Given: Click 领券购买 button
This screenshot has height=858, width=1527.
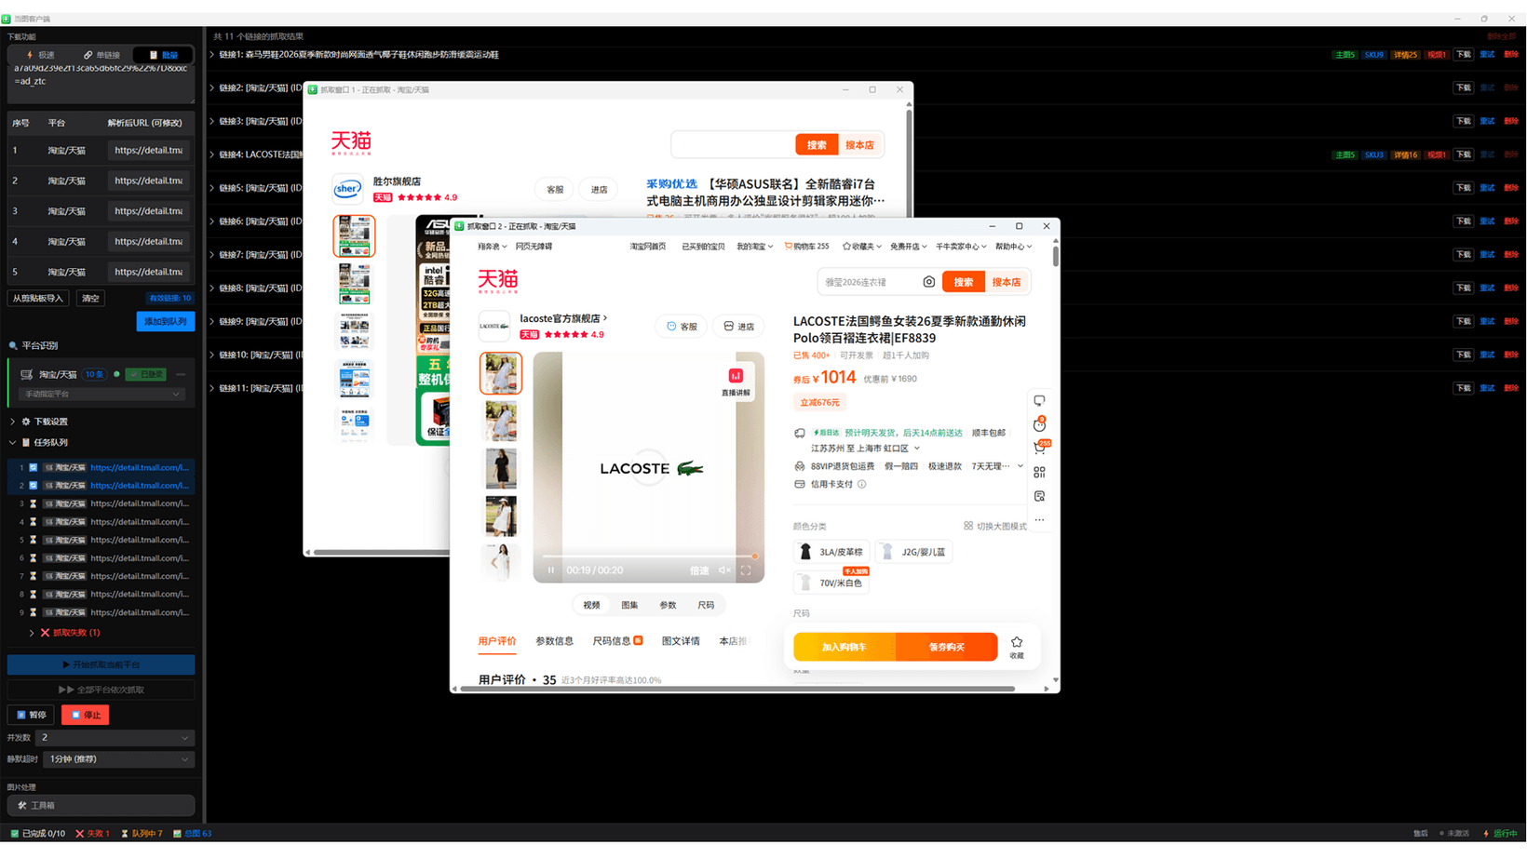Looking at the screenshot, I should click(947, 647).
